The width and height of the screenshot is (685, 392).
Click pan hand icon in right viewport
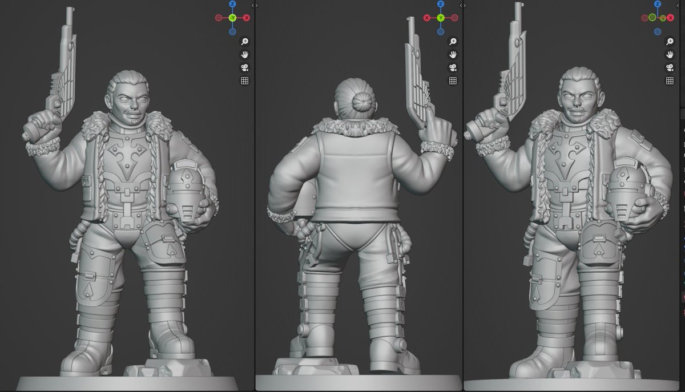(671, 55)
